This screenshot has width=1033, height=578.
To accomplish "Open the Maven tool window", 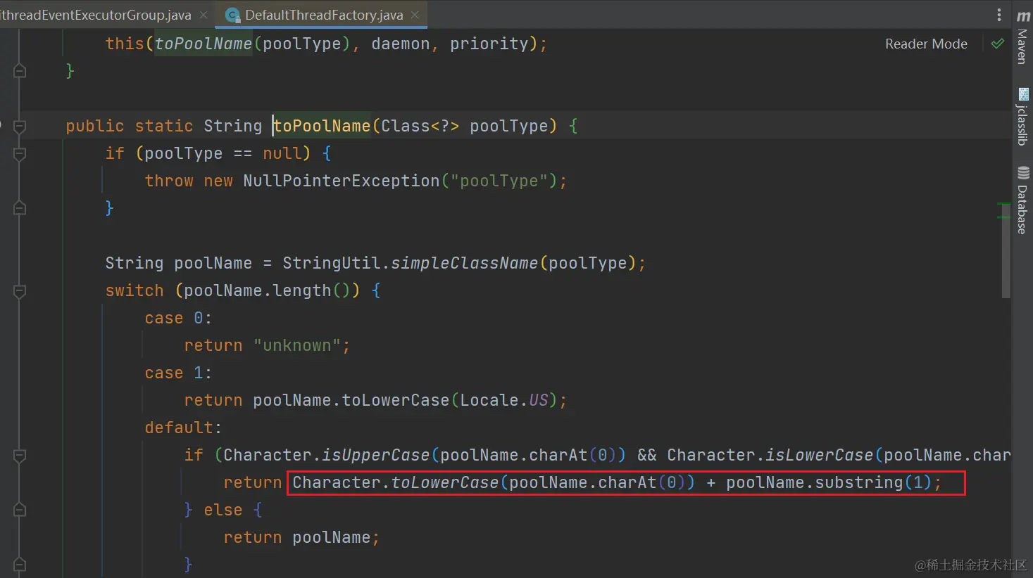I will (x=1022, y=37).
